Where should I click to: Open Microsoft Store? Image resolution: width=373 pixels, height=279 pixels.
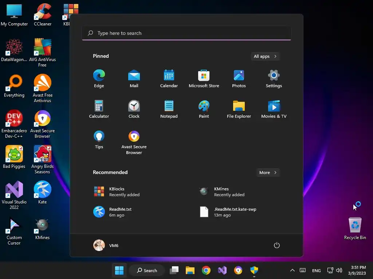[204, 79]
